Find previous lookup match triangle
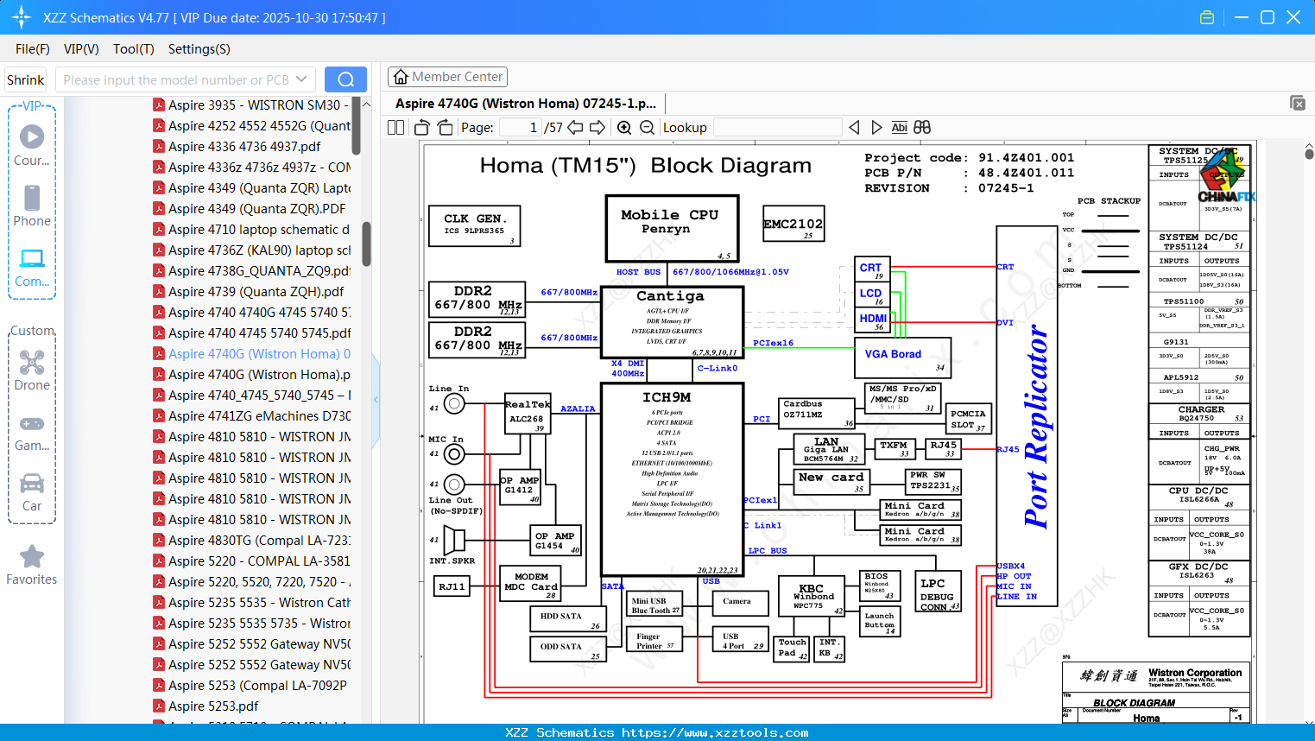Viewport: 1315px width, 741px height. click(854, 128)
